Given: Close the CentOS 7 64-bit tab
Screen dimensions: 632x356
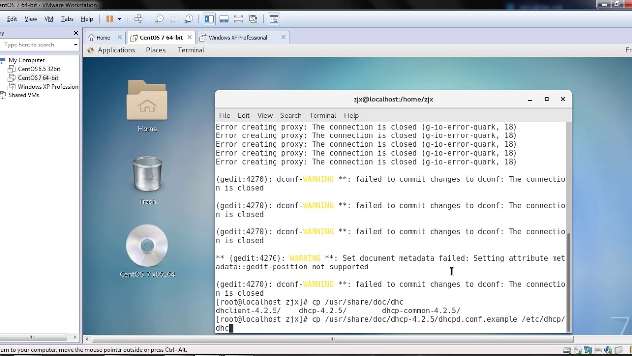Looking at the screenshot, I should [x=189, y=37].
